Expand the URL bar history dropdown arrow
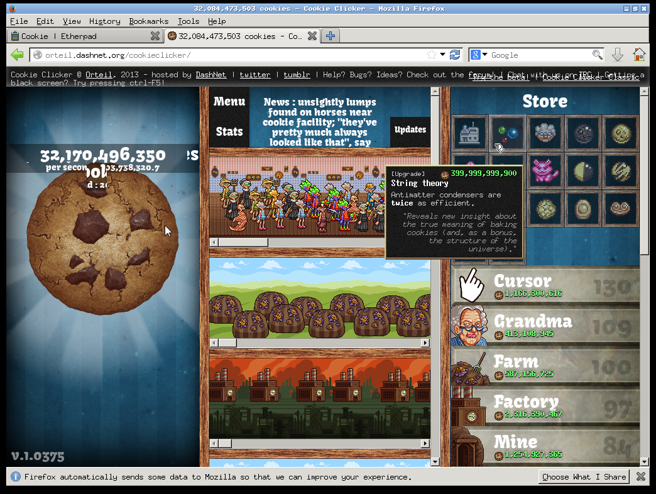Viewport: 656px width, 494px height. tap(442, 55)
